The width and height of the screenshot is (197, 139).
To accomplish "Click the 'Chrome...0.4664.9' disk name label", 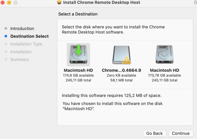I will tap(121, 70).
